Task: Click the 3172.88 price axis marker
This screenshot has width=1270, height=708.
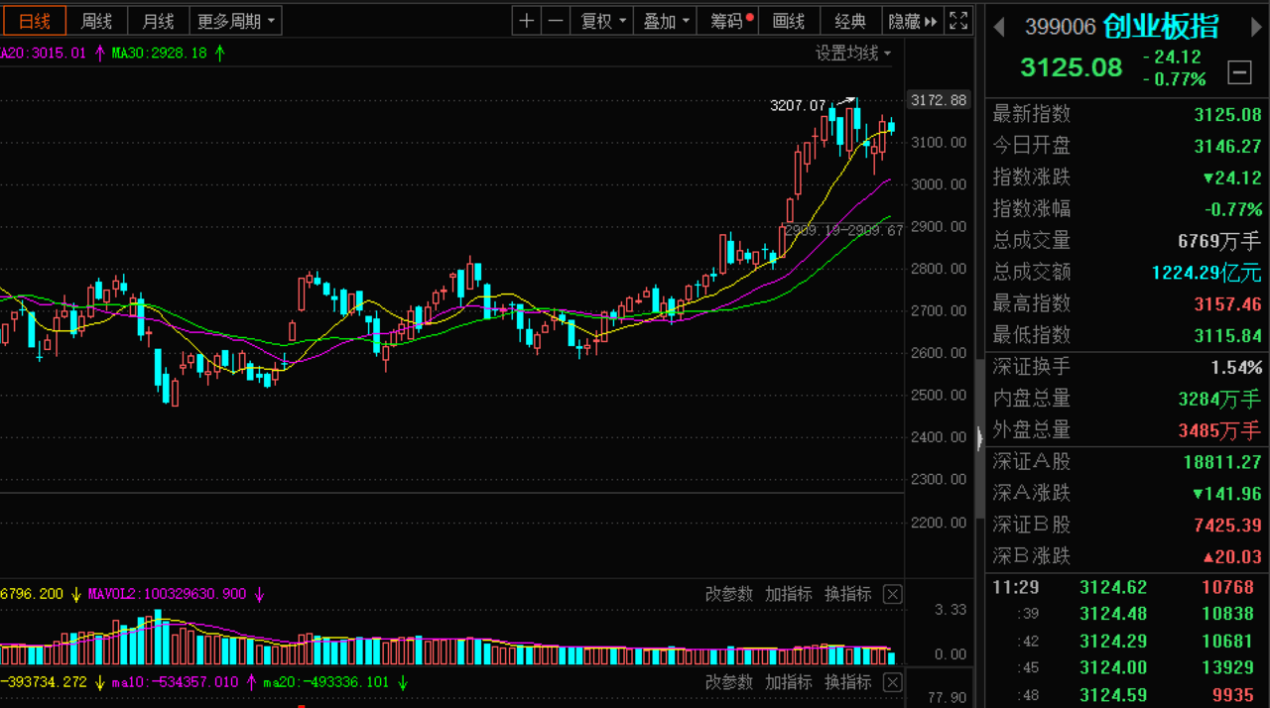Action: (x=939, y=100)
